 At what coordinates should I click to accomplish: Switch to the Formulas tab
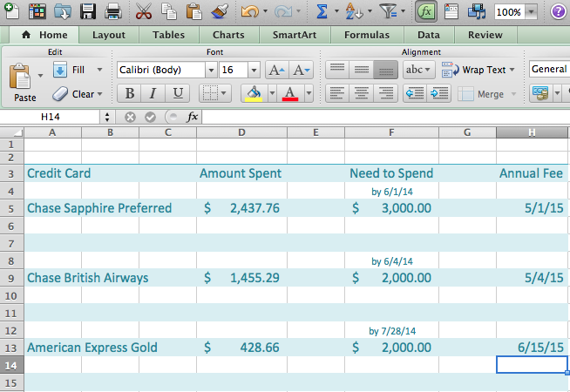point(367,35)
